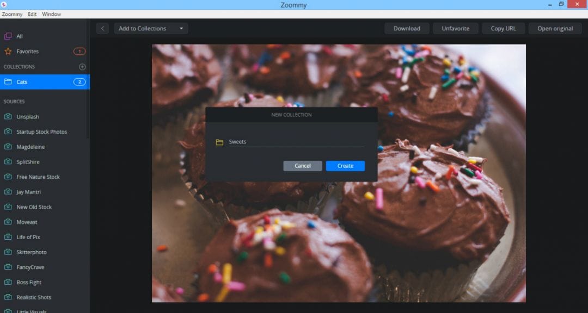Select Skitterphoto source label
This screenshot has width=588, height=313.
click(x=32, y=252)
